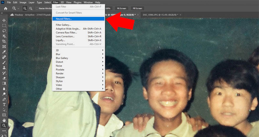
Task: Choose Lens Correction filter
Action: [78, 36]
